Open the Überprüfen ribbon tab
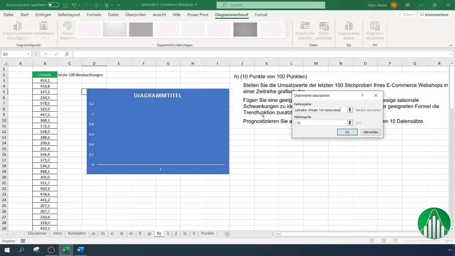 pyautogui.click(x=136, y=15)
